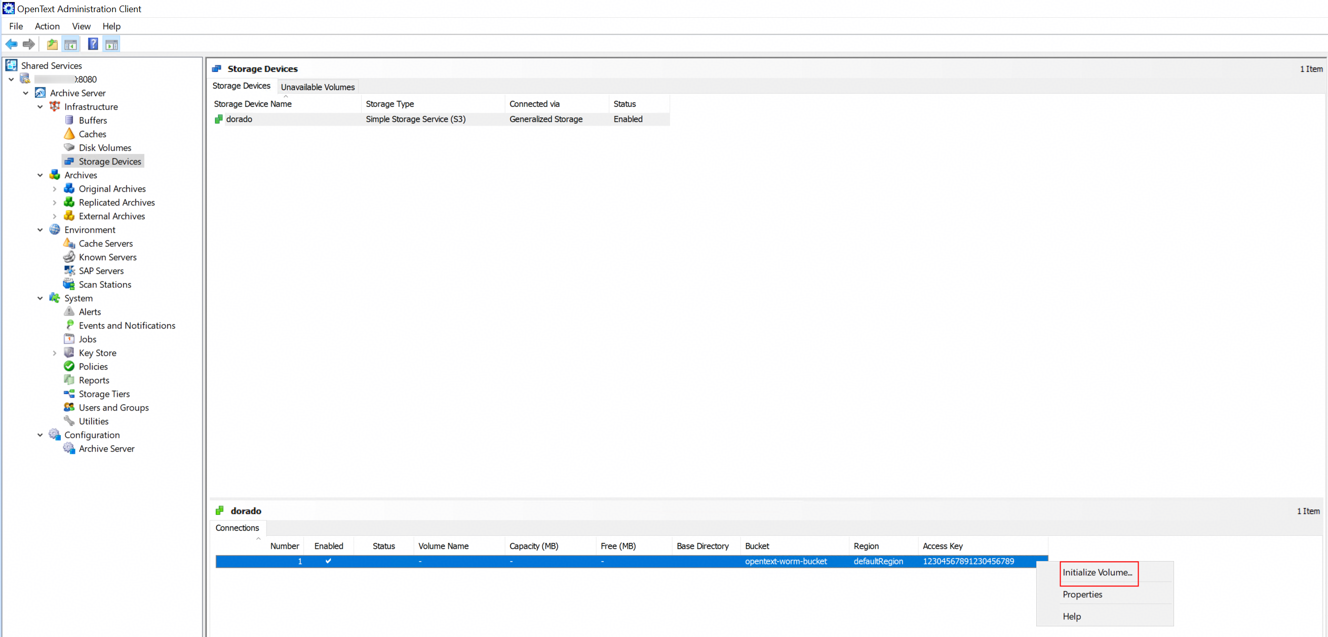Image resolution: width=1328 pixels, height=637 pixels.
Task: Expand the External Archives node
Action: coord(55,216)
